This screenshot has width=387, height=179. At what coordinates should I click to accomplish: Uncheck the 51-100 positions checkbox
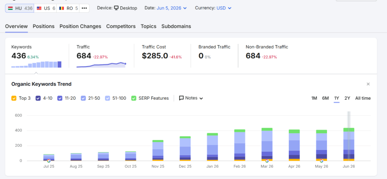(x=107, y=98)
